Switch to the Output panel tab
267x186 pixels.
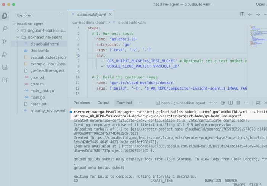[x=103, y=103]
